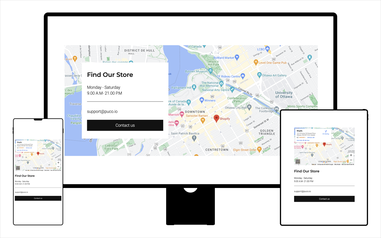Click the Parliament Hill marker icon

point(194,88)
